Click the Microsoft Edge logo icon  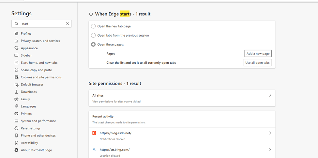pyautogui.click(x=16, y=150)
